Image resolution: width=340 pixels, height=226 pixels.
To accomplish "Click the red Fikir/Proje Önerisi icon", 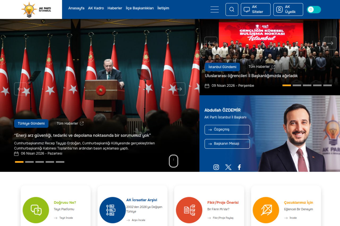I will (x=189, y=210).
